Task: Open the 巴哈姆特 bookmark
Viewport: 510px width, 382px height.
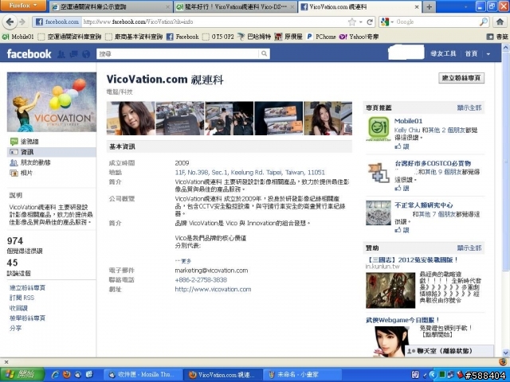Action: coord(253,37)
